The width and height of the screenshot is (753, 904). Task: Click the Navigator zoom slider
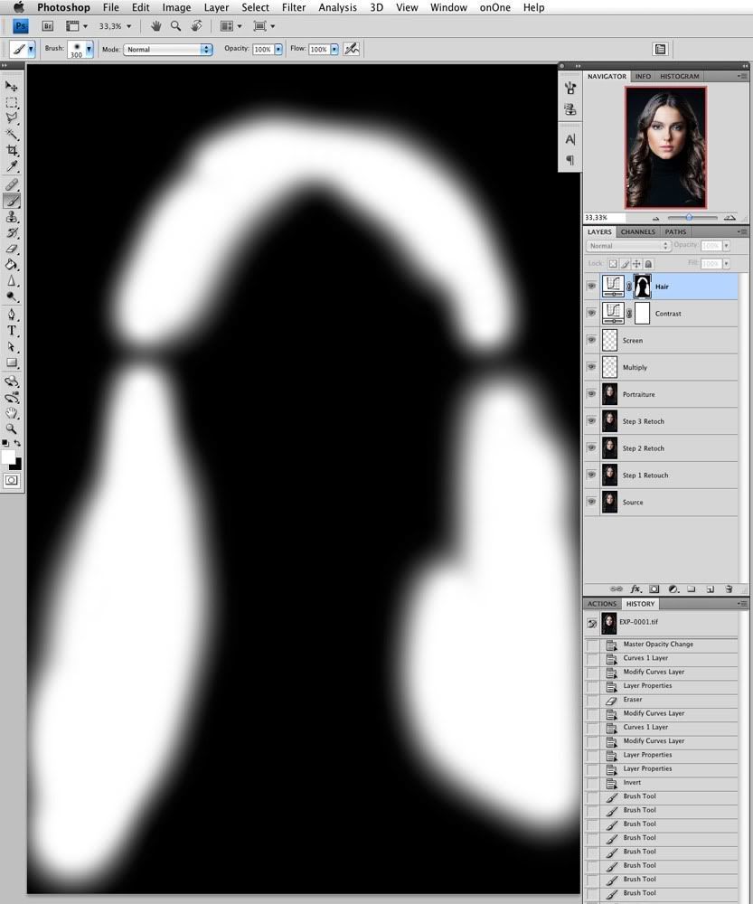coord(690,217)
